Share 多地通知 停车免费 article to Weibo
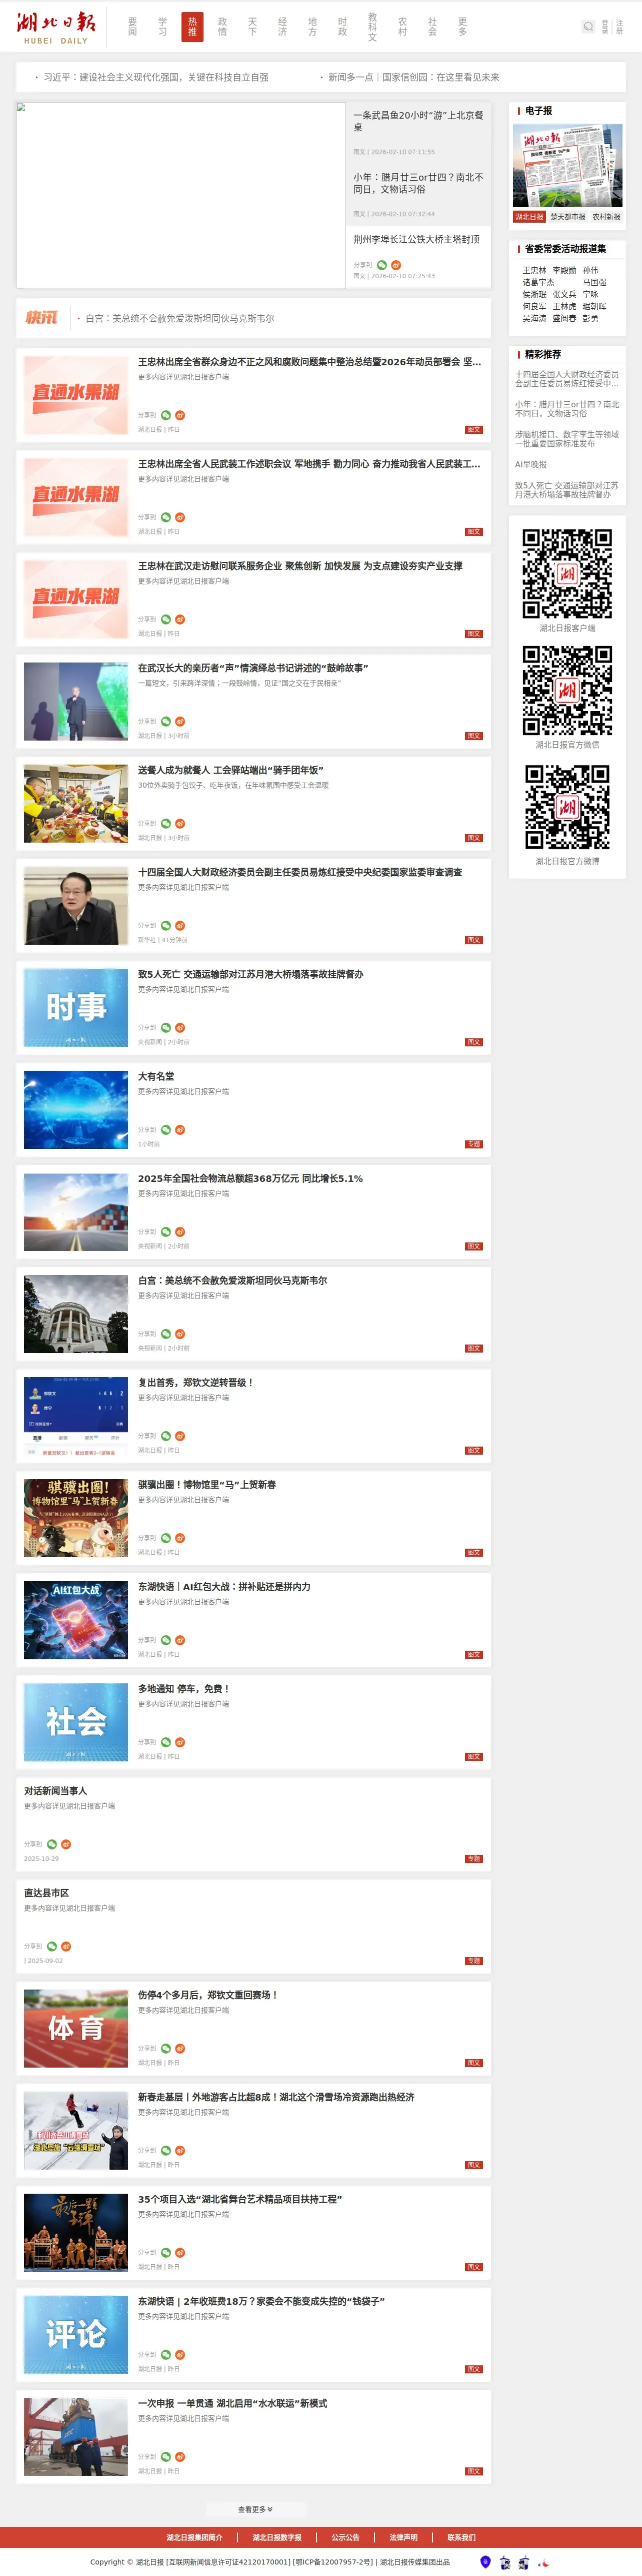This screenshot has height=2576, width=642. click(180, 1741)
